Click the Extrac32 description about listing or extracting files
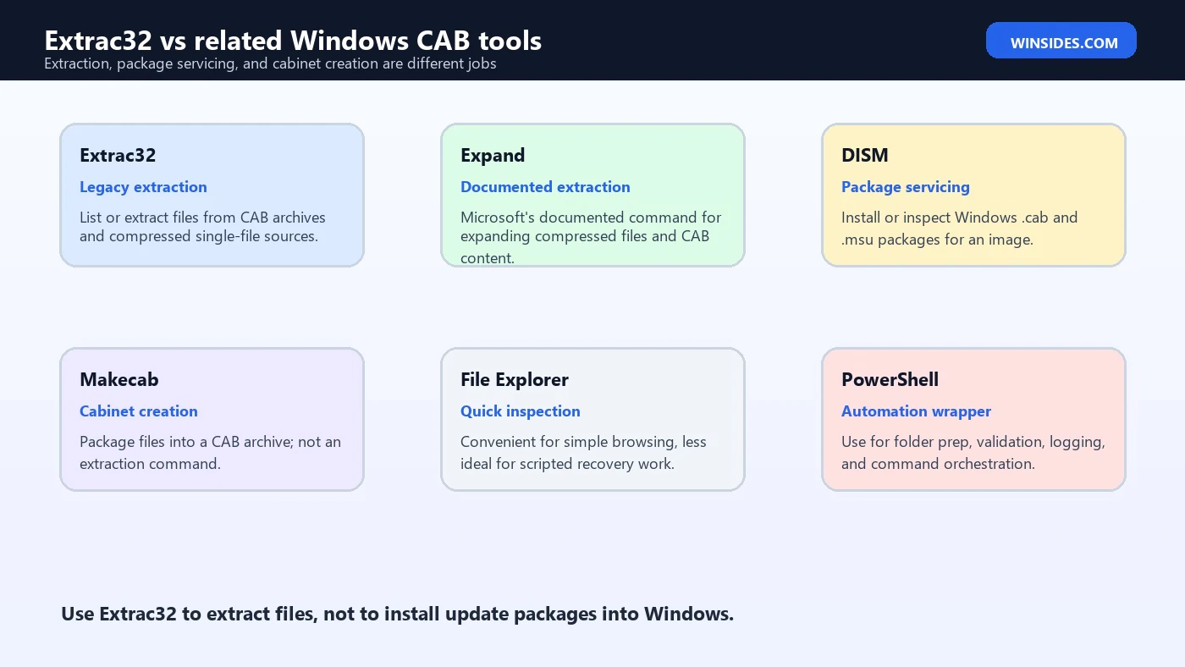This screenshot has height=667, width=1185. point(202,227)
